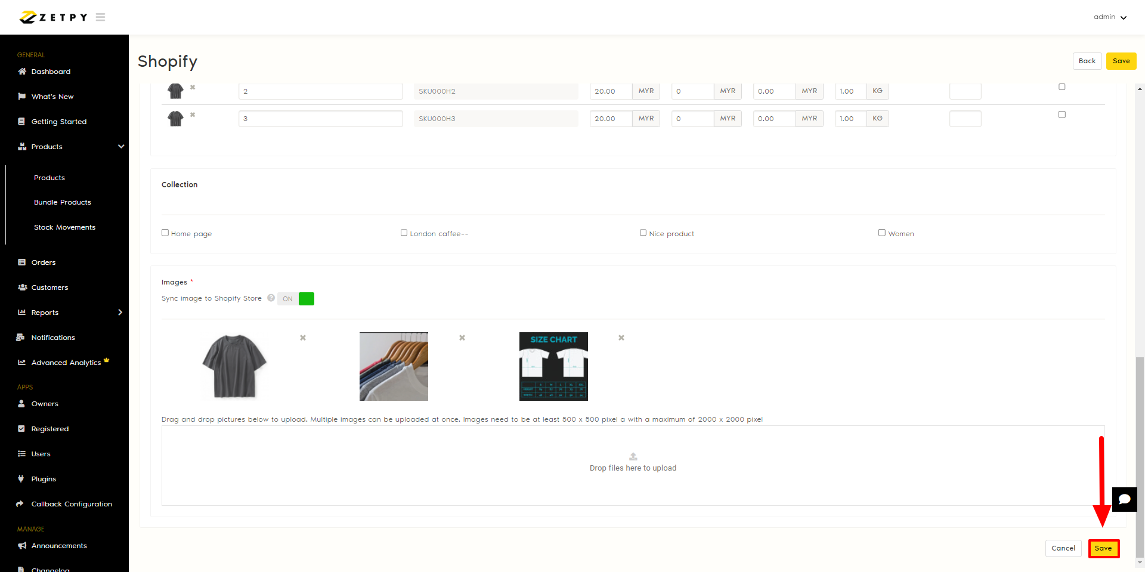Open Products submenu item
1145x572 pixels.
click(x=49, y=178)
